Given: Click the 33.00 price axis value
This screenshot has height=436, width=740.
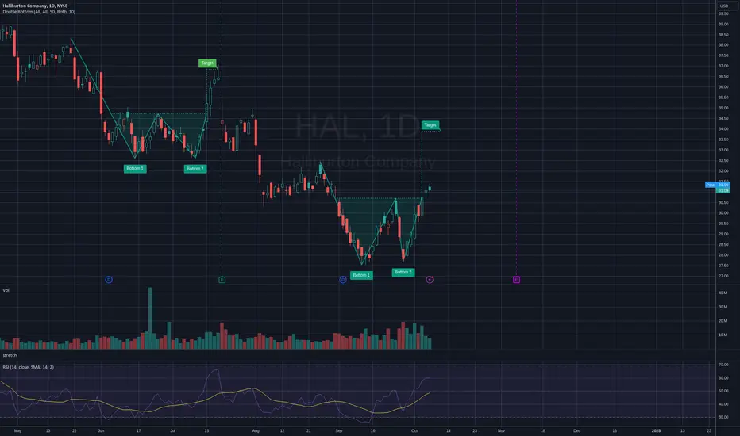Looking at the screenshot, I should point(723,150).
